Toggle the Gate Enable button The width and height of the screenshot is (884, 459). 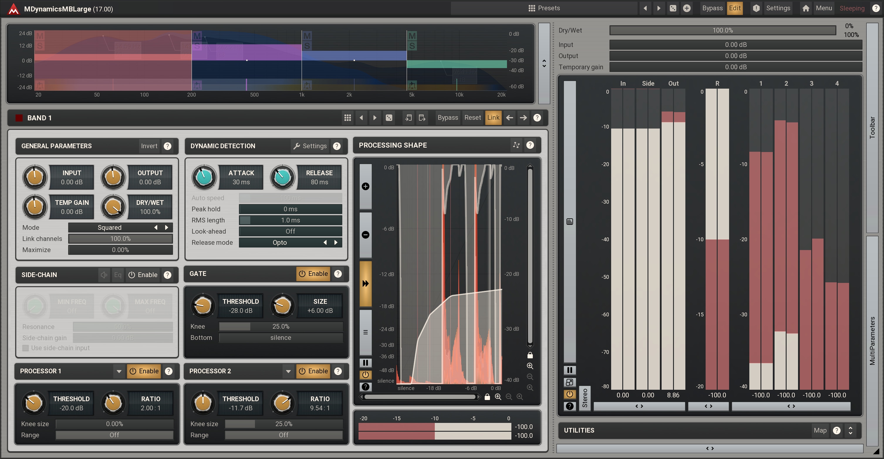[x=313, y=274]
